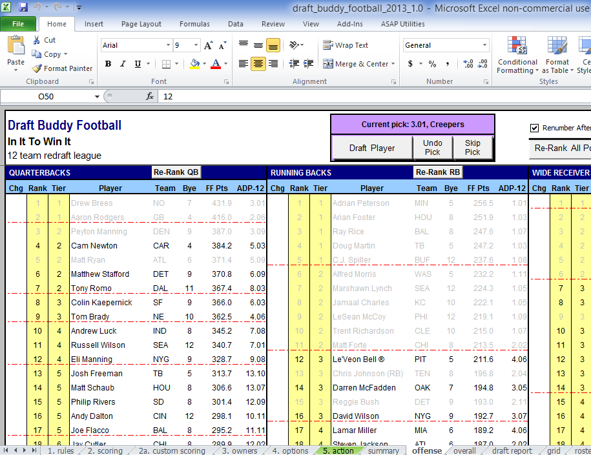The image size is (591, 455).
Task: Click the Orientation text rotation icon
Action: (x=295, y=45)
